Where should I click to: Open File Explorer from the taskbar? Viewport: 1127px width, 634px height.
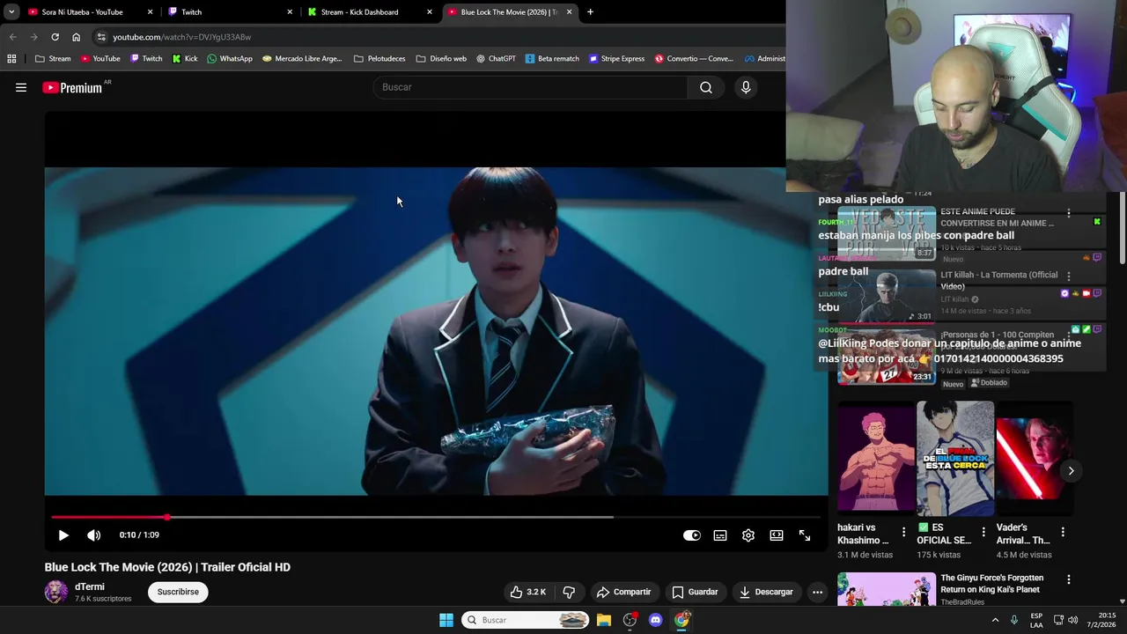pos(604,620)
